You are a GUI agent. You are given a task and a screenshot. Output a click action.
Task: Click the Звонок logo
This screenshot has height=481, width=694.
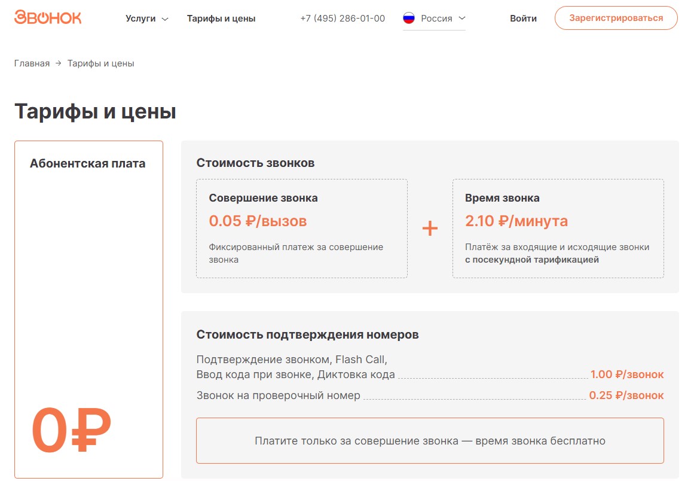pyautogui.click(x=48, y=17)
